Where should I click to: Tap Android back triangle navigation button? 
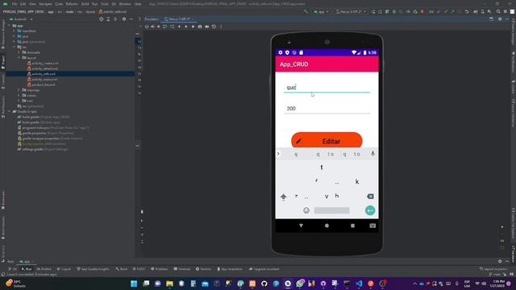[x=301, y=226]
